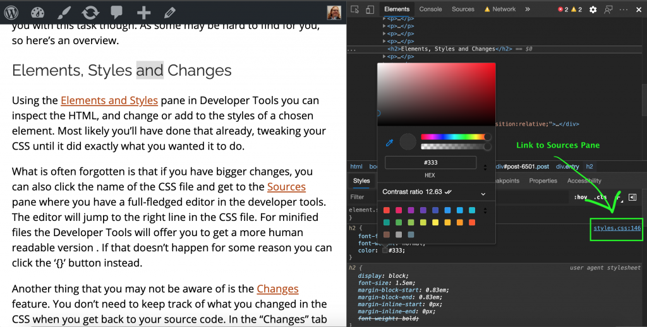Select the Elements tab in DevTools

397,9
